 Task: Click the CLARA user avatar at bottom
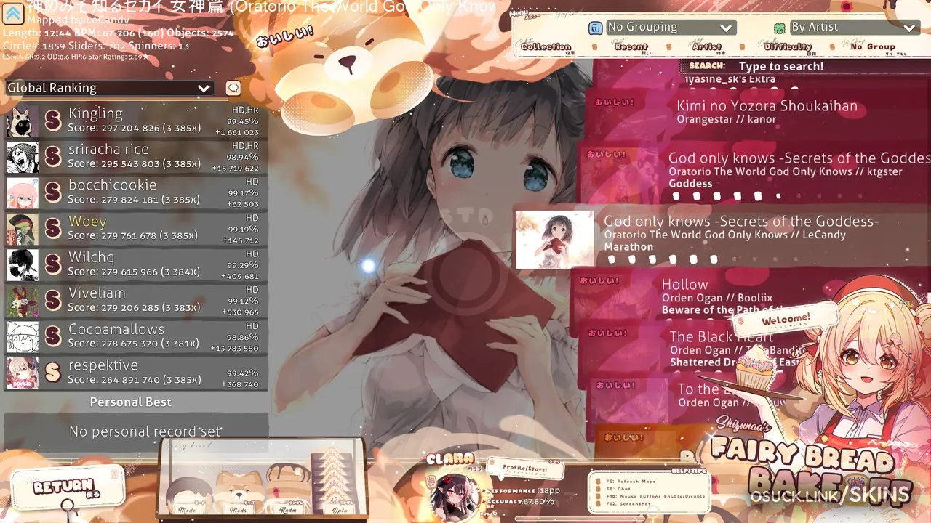click(x=454, y=496)
